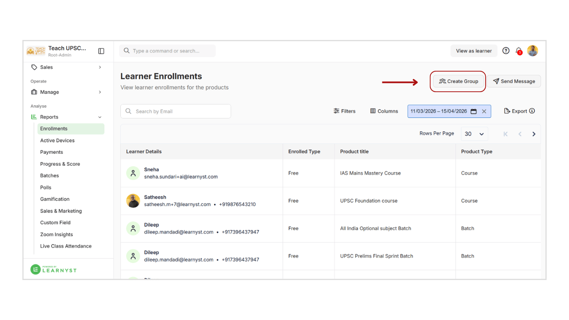
Task: Select Enrollments in the Reports menu
Action: click(x=71, y=129)
